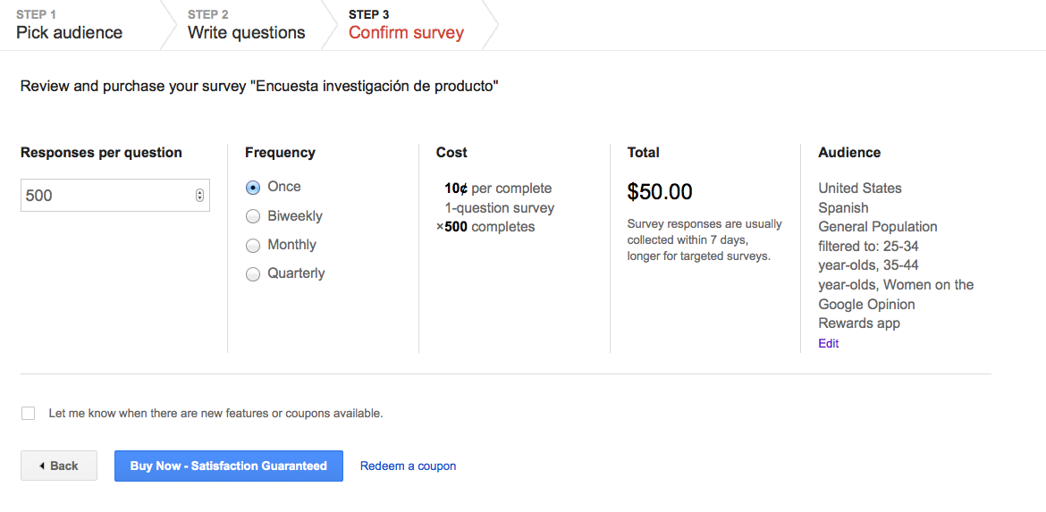1046x512 pixels.
Task: Click the $50.00 total amount
Action: coord(660,192)
